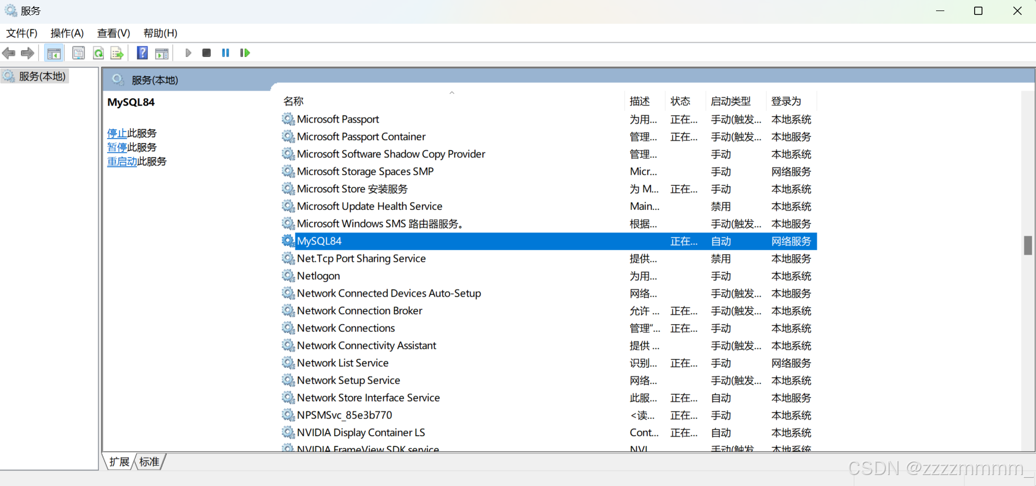Open the 帮助(H) menu
The height and width of the screenshot is (486, 1036).
(x=161, y=33)
